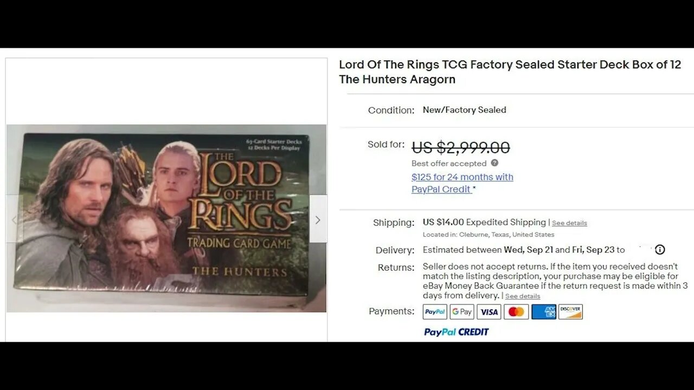The image size is (694, 390).
Task: Open See details link under Returns
Action: tap(523, 296)
